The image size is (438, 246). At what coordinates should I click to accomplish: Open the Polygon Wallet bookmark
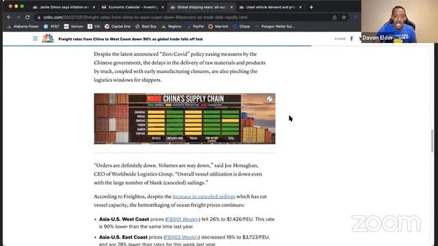[274, 27]
